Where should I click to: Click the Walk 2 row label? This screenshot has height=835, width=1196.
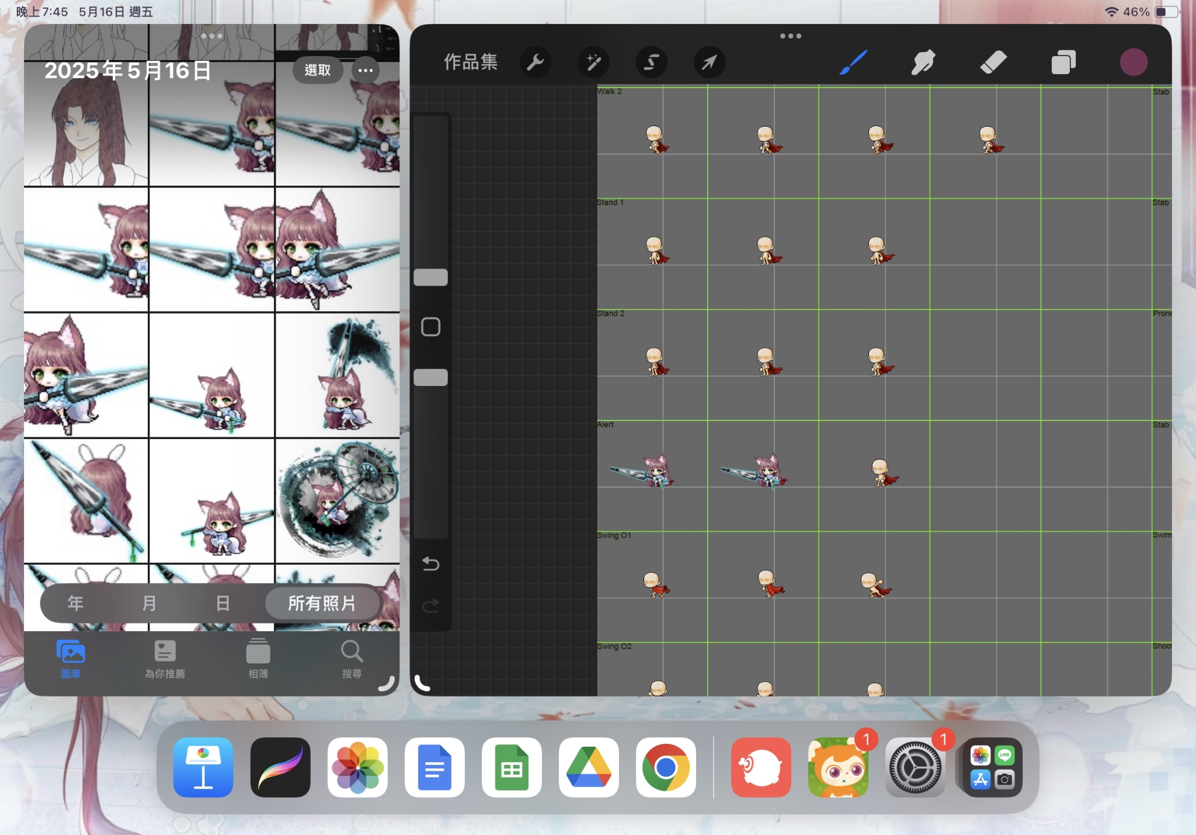610,92
